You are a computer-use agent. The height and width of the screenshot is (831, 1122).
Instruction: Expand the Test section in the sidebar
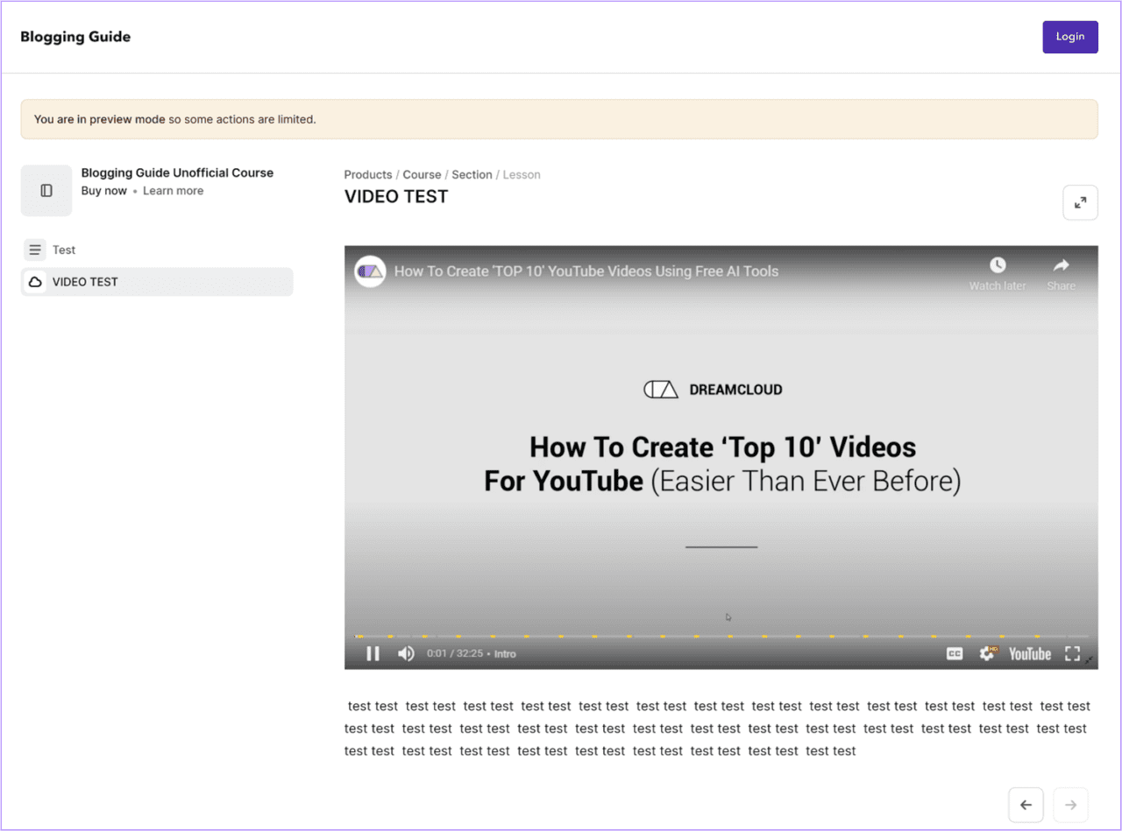coord(34,250)
